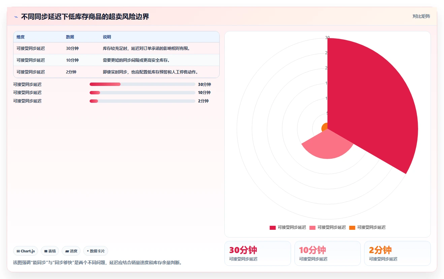444x279 pixels.
Task: Click the 维度 column header
Action: pos(21,37)
